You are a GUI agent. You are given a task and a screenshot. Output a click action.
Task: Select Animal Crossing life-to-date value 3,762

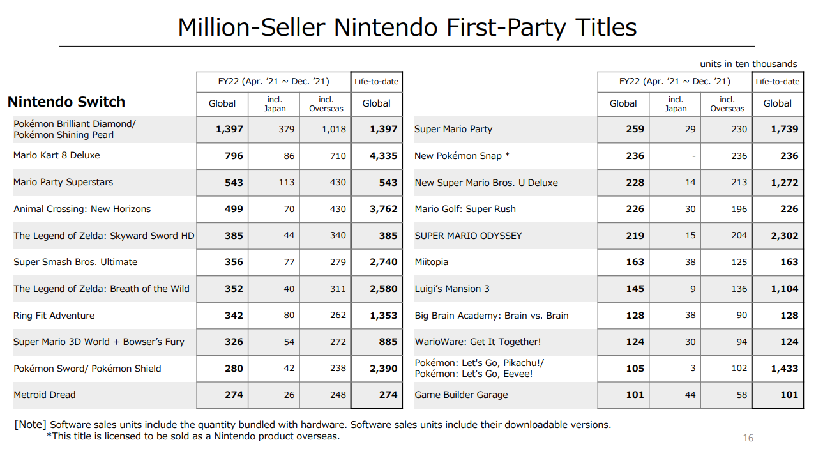pyautogui.click(x=383, y=209)
